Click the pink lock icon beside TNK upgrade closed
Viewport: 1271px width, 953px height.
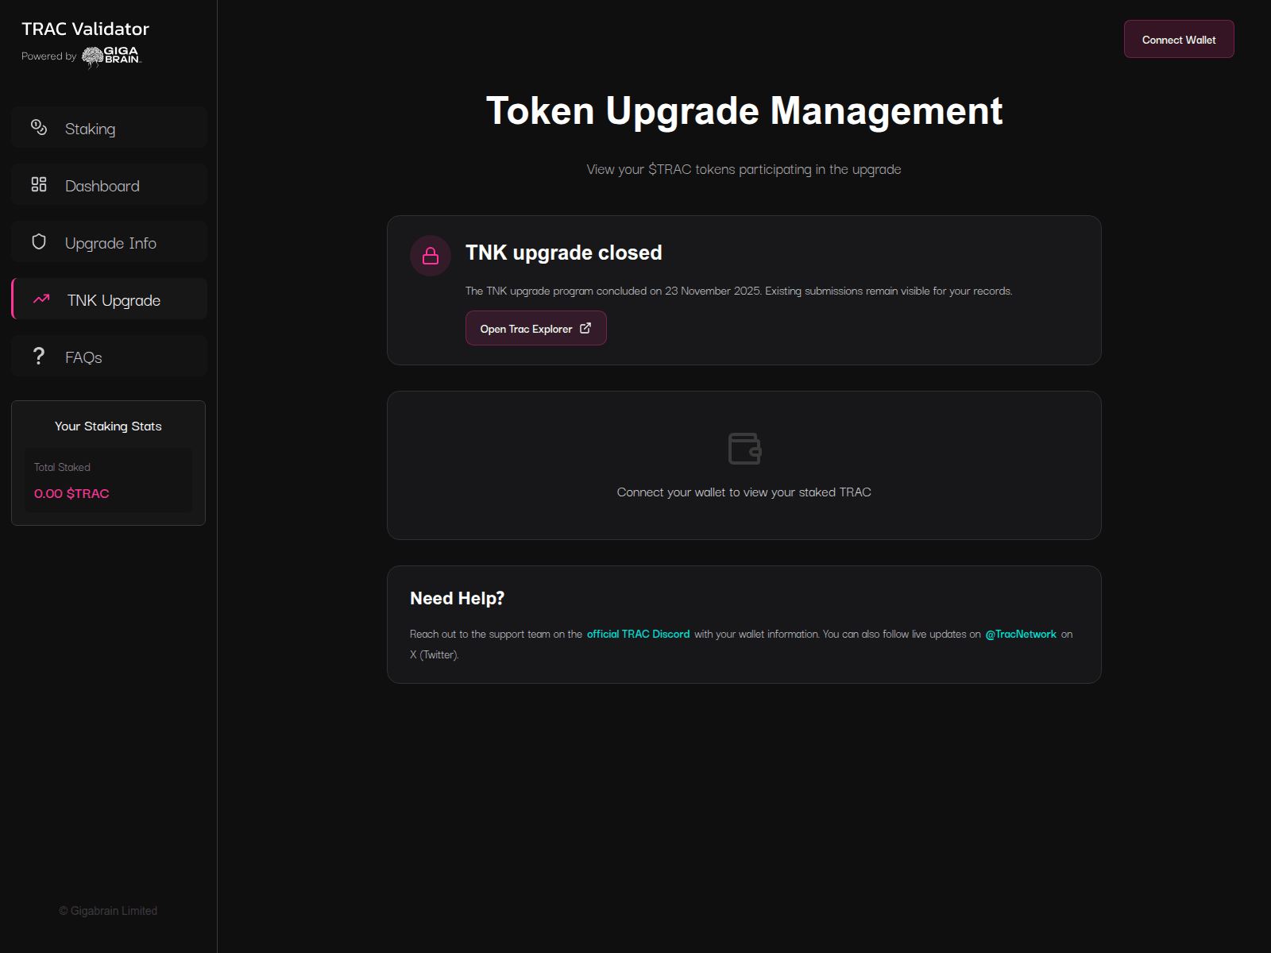[x=431, y=256]
